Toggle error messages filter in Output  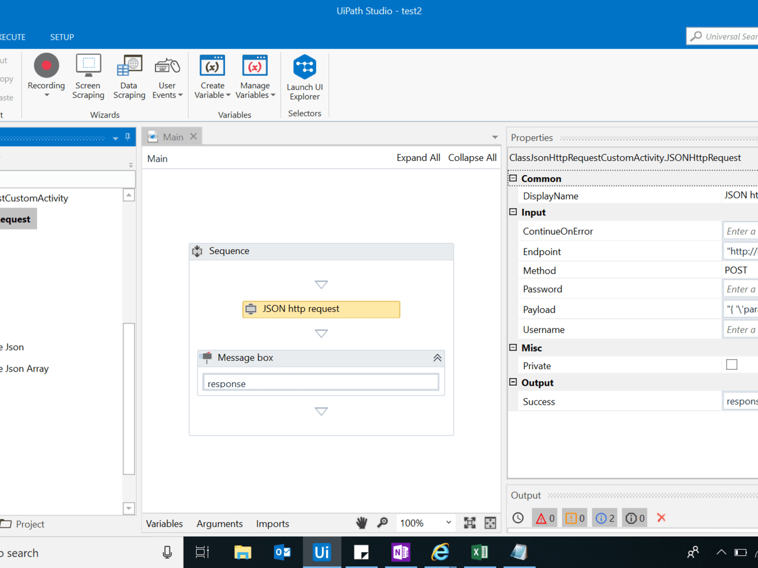click(x=545, y=518)
